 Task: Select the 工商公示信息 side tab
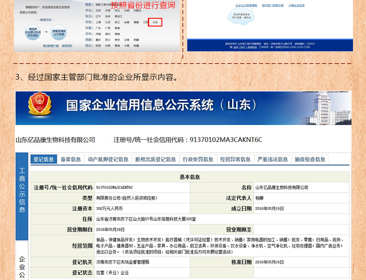(22, 196)
